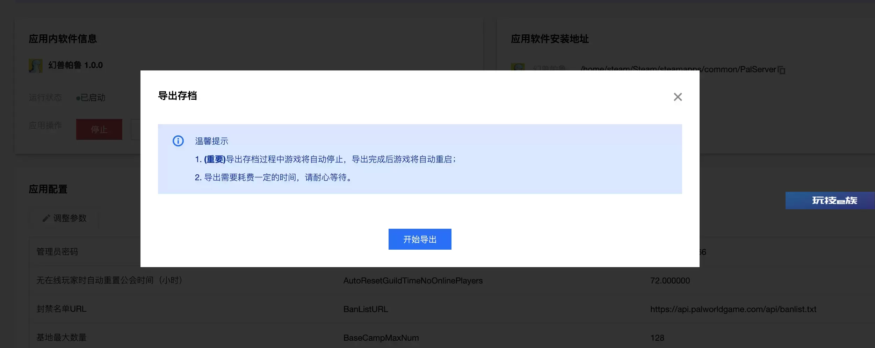Click the BanListURL parameter name

click(x=366, y=309)
